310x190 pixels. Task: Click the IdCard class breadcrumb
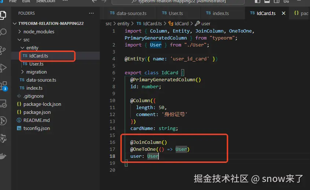182,24
